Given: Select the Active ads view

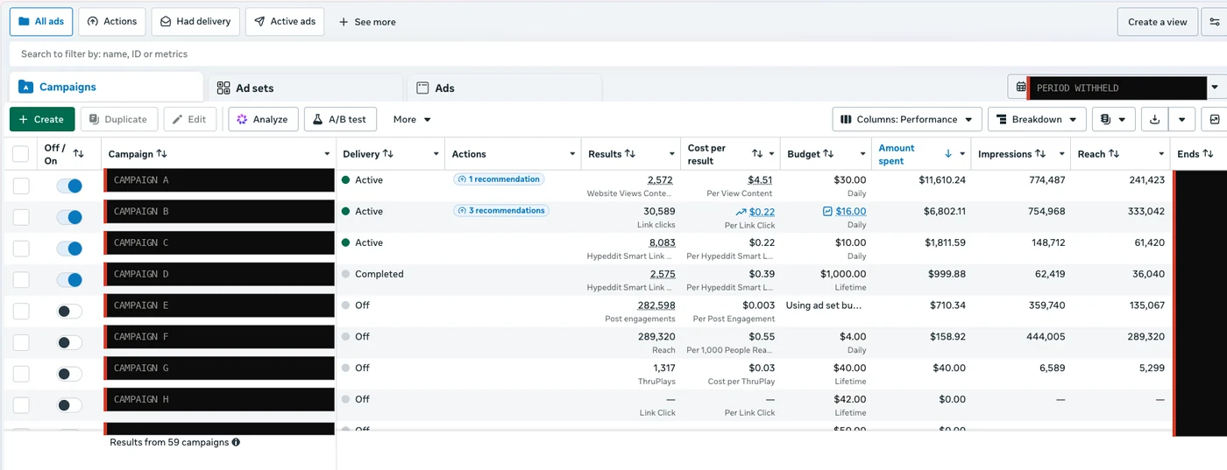Looking at the screenshot, I should [285, 22].
